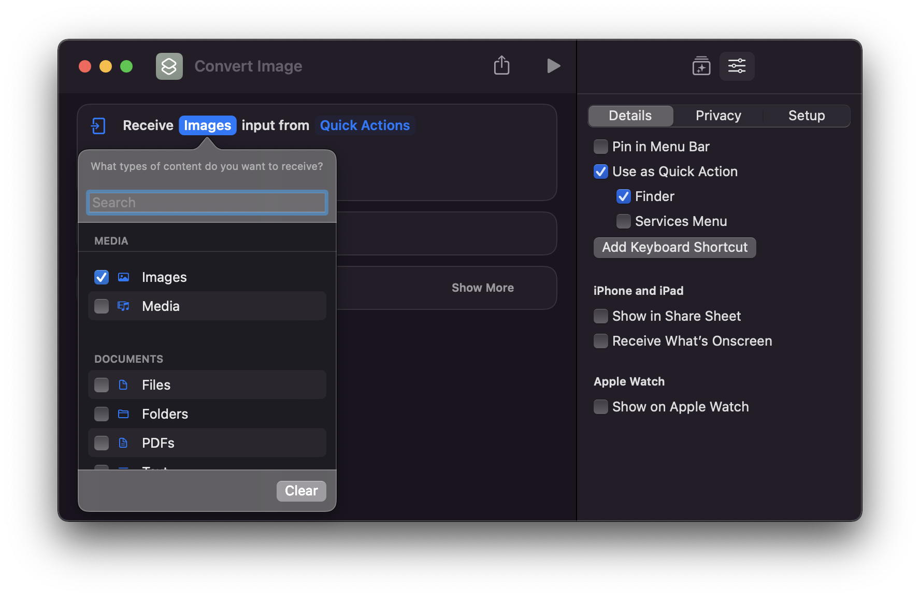Click the Media type icon
Screen dimensions: 920x598
coord(123,306)
